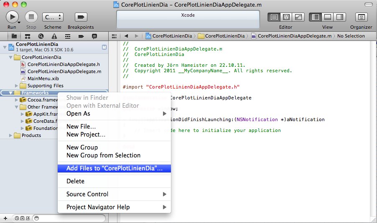The height and width of the screenshot is (223, 377).
Task: Click Delete in the context menu
Action: coord(75,181)
